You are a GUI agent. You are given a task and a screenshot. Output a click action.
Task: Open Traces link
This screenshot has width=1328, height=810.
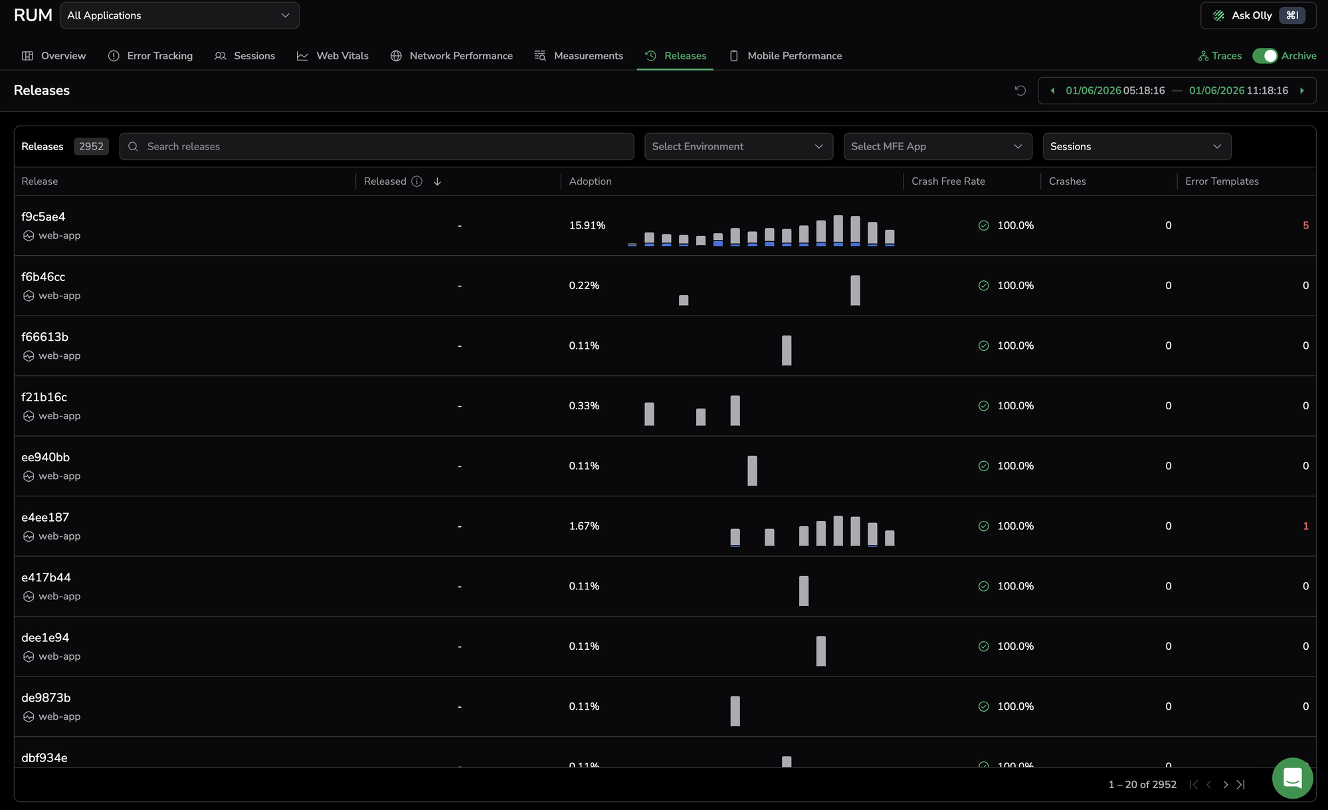[1220, 56]
